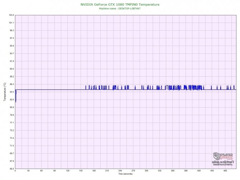Click the 82.6 temperature tick label
The height and width of the screenshot is (180, 240).
12,100
